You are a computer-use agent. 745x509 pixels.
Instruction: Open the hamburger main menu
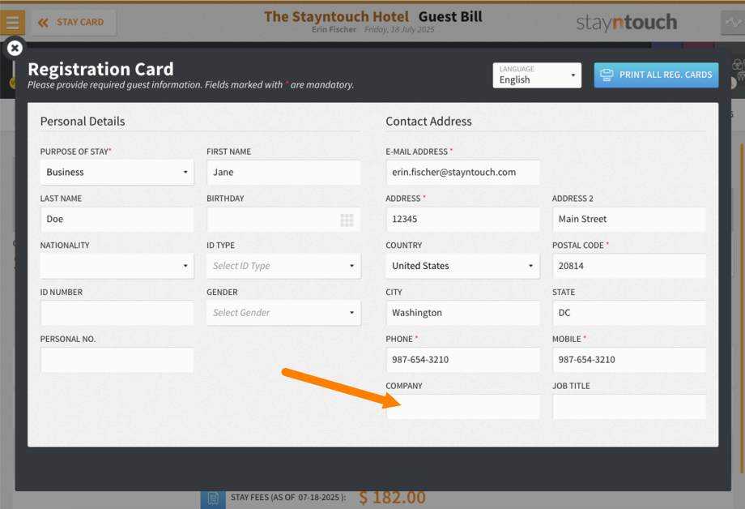[12, 23]
